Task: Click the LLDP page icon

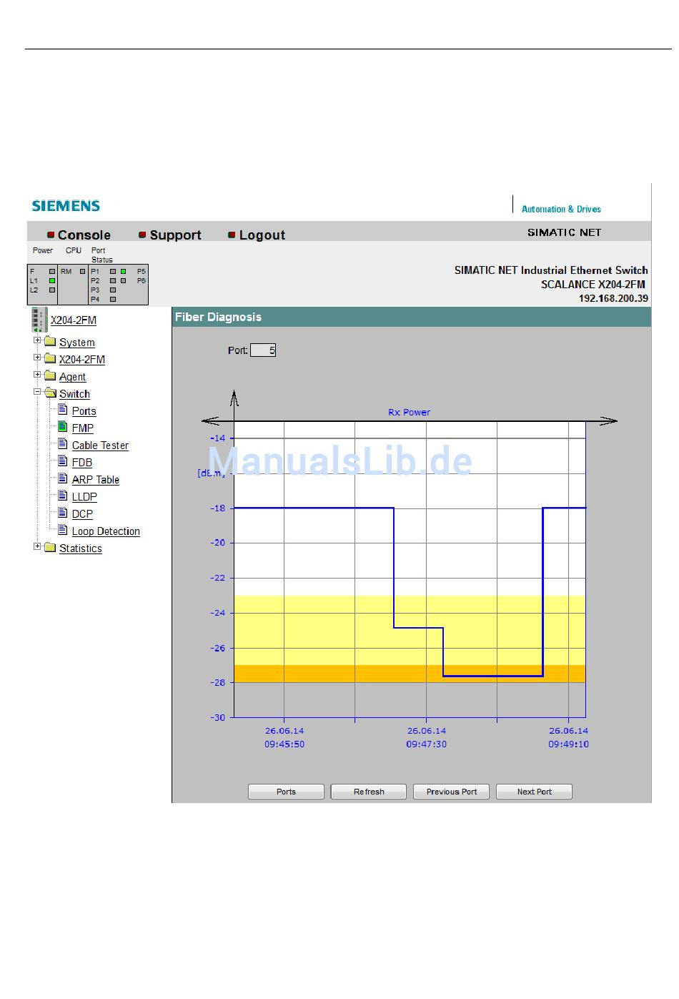Action: (63, 496)
